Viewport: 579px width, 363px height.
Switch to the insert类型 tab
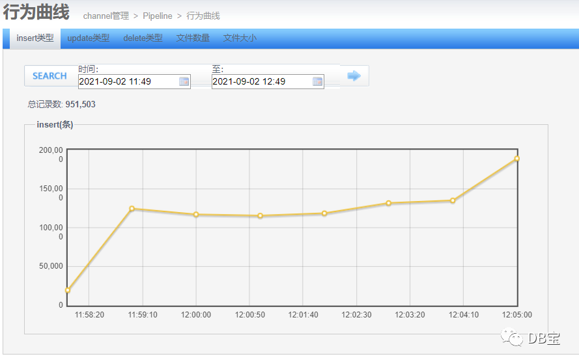[35, 38]
